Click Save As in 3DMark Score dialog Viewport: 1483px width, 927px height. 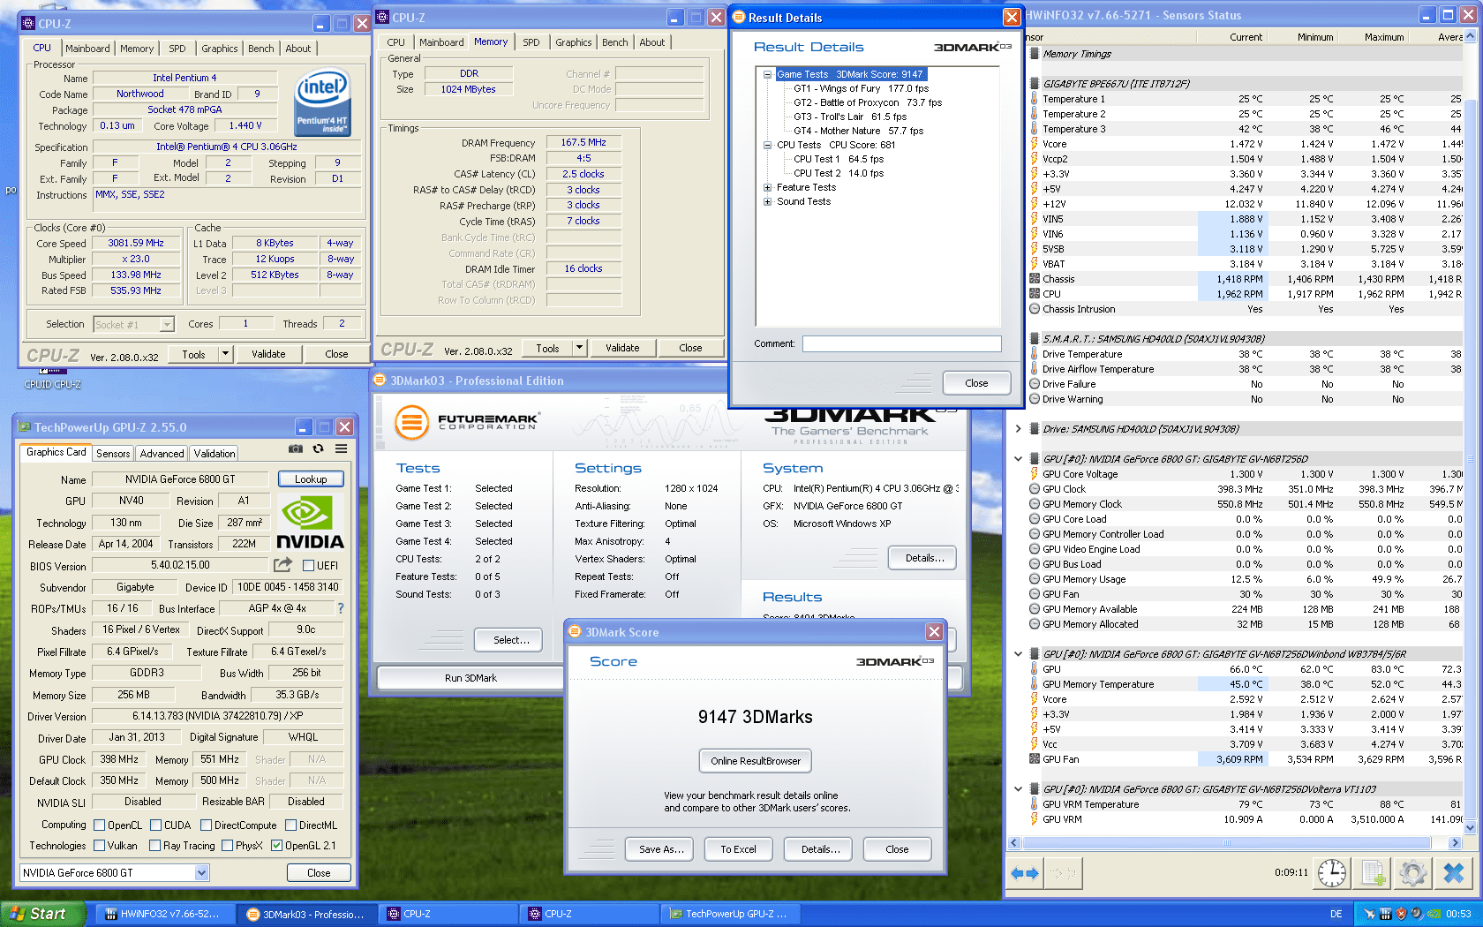pyautogui.click(x=661, y=849)
